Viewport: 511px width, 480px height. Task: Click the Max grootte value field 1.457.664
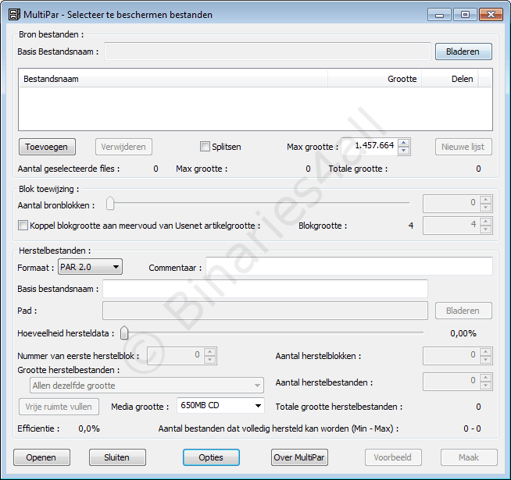click(369, 146)
